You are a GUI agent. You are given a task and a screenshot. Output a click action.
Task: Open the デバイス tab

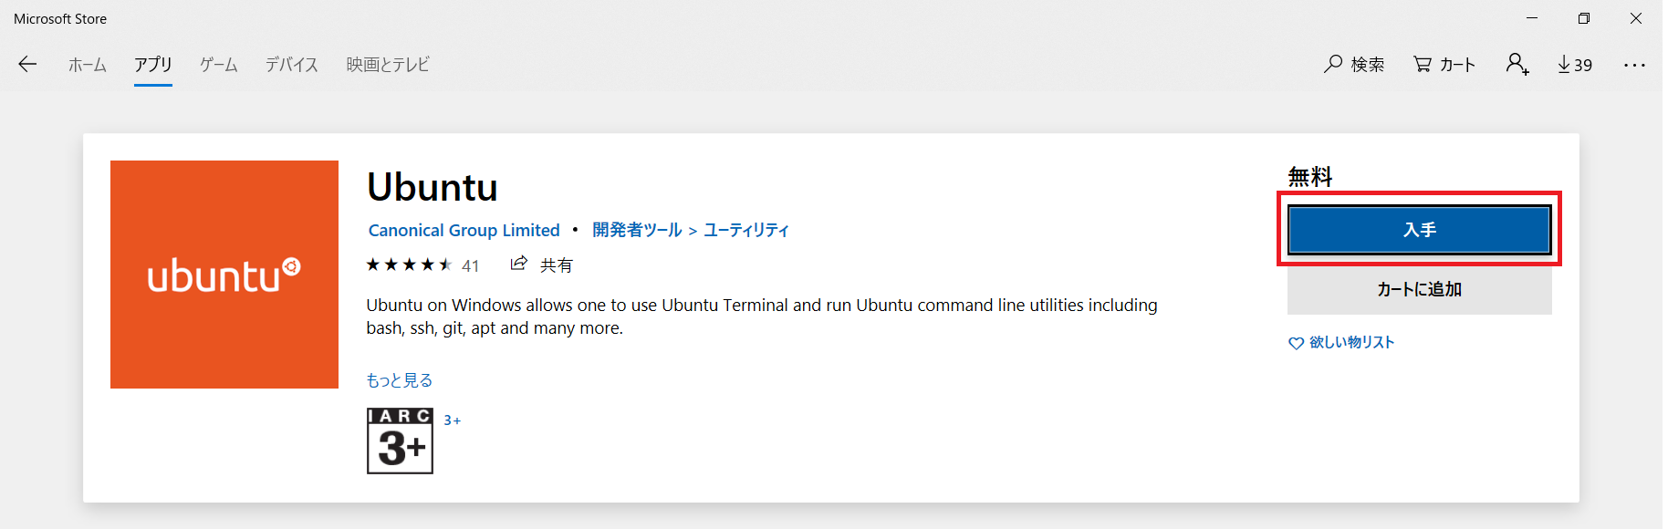[292, 65]
